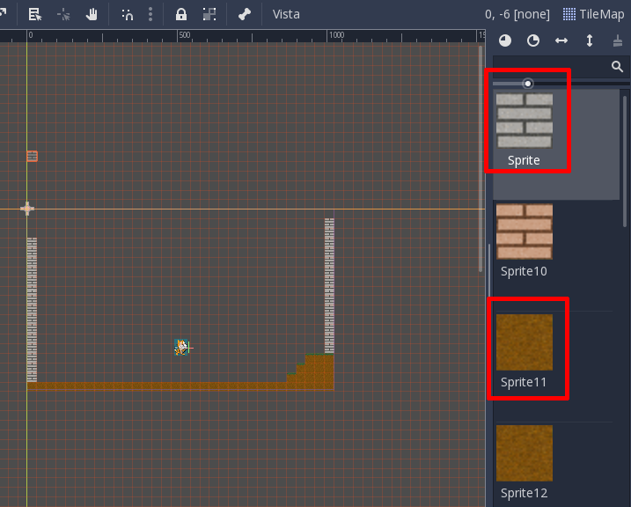
Task: Open the Vista view menu
Action: pyautogui.click(x=286, y=14)
